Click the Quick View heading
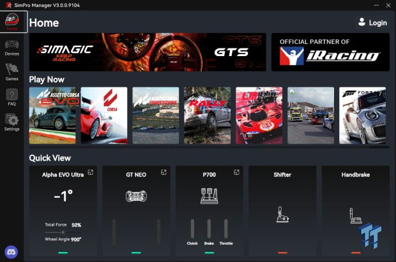The width and height of the screenshot is (396, 262). (x=50, y=158)
